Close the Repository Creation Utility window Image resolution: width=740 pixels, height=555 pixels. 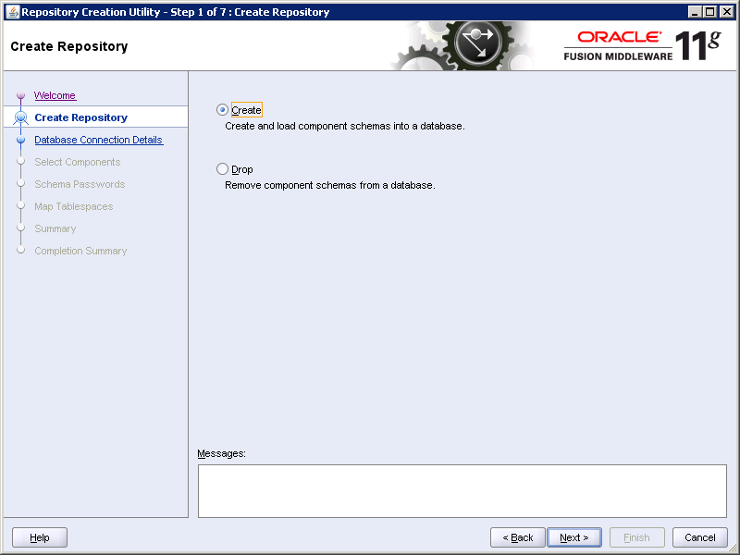point(727,12)
